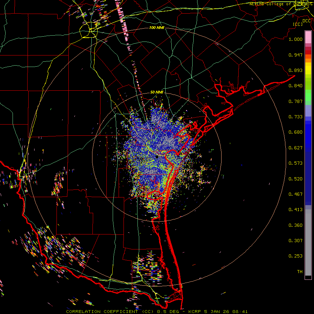314x314 pixels.
Task: Select the 0.253 legend value
Action: (296, 256)
